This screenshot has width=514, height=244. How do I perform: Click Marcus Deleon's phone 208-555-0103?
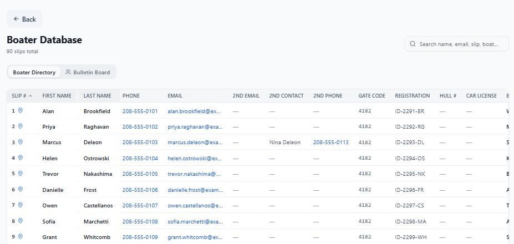140,143
